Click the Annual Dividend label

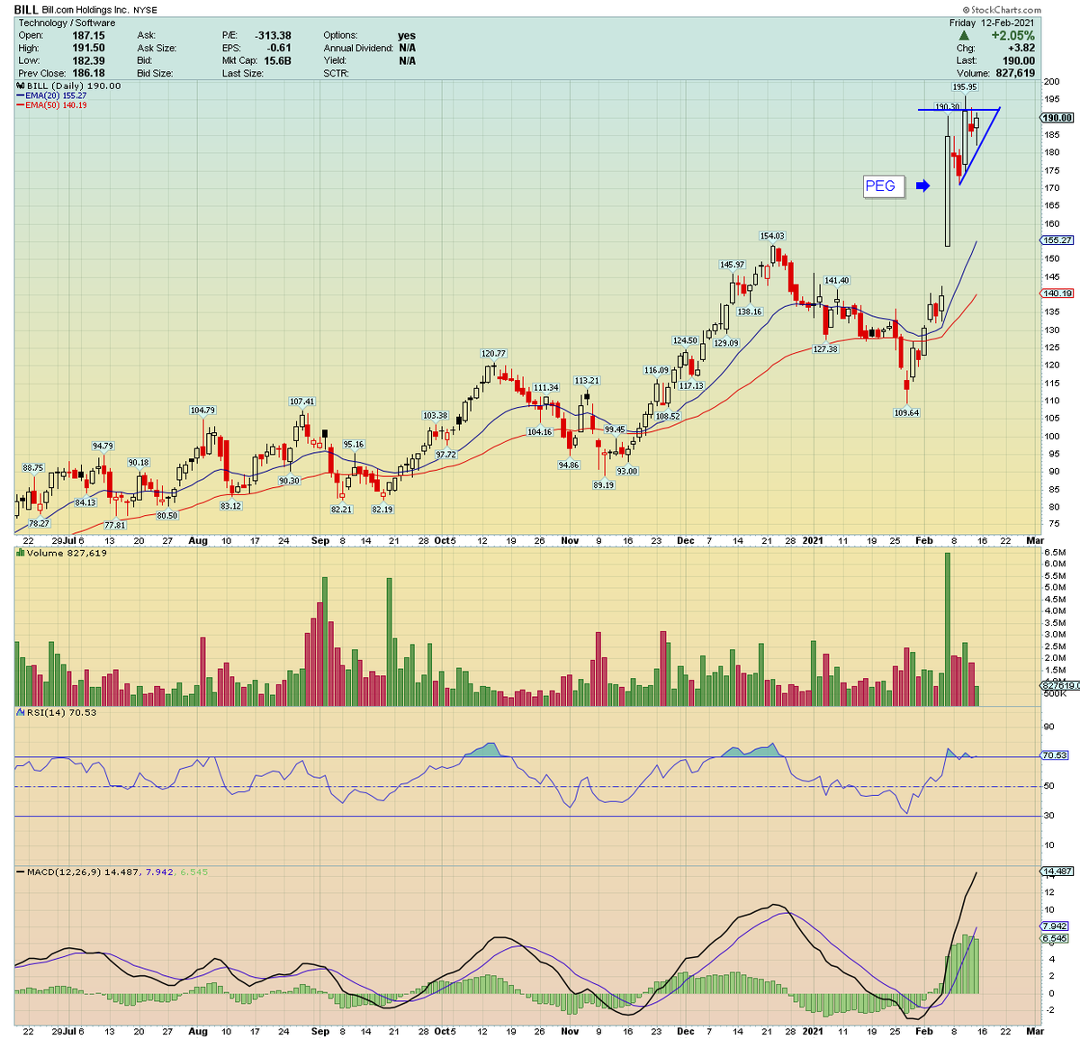point(358,48)
